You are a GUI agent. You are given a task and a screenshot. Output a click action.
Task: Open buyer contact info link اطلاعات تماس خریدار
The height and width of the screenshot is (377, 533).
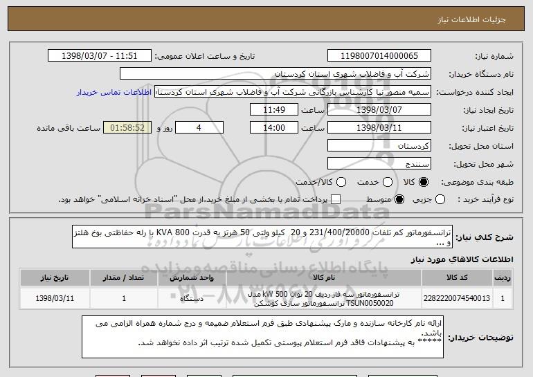114,93
